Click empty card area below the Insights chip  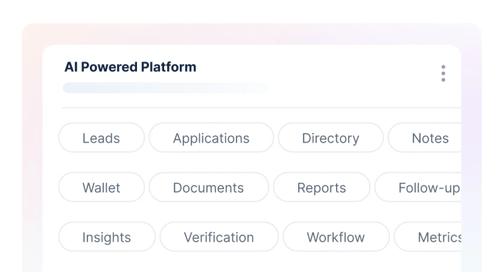(107, 262)
